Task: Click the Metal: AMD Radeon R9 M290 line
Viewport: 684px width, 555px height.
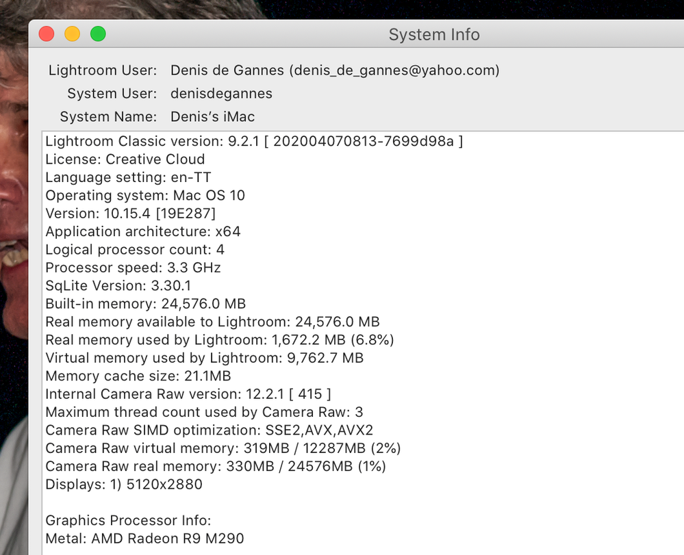Action: (144, 539)
